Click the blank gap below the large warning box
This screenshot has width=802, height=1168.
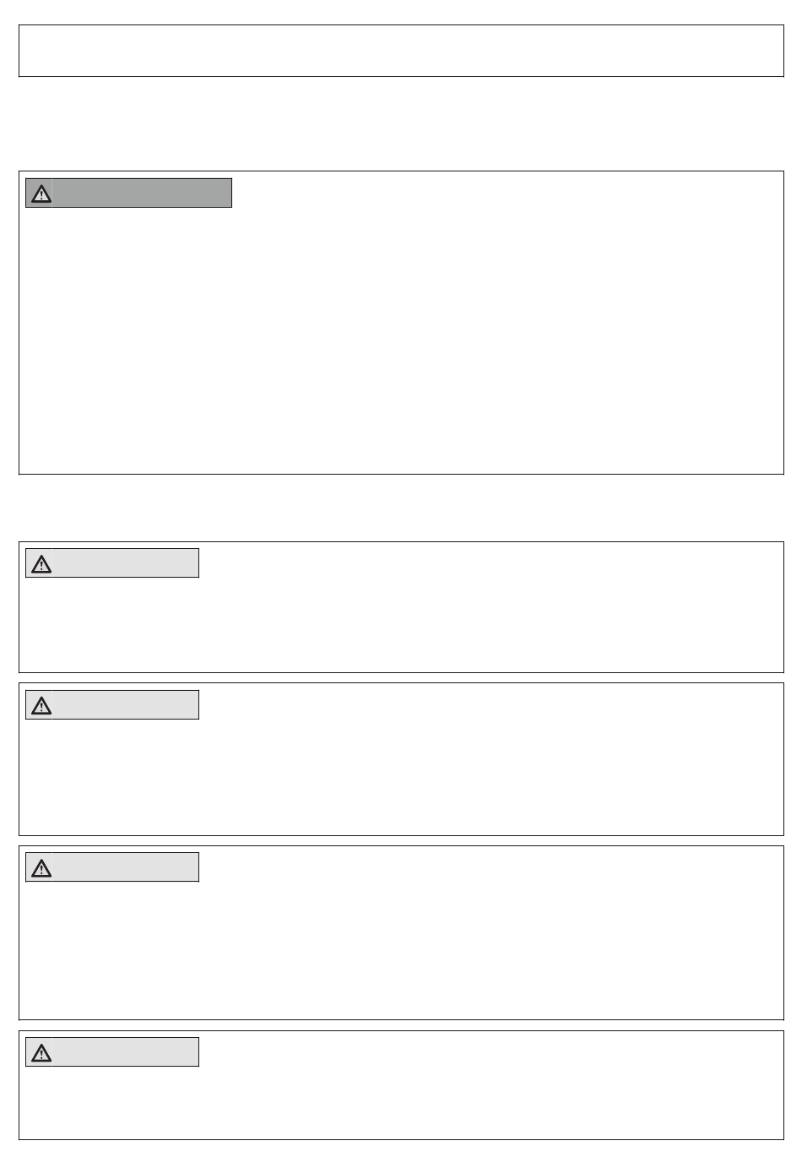[401, 508]
